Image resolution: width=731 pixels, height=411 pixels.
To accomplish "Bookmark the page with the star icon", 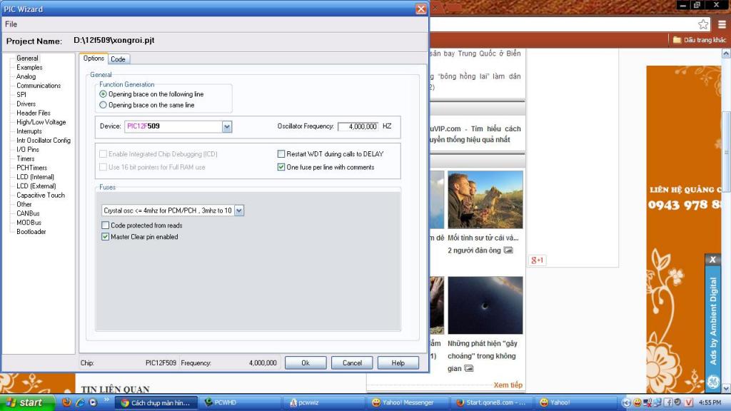I will 703,24.
